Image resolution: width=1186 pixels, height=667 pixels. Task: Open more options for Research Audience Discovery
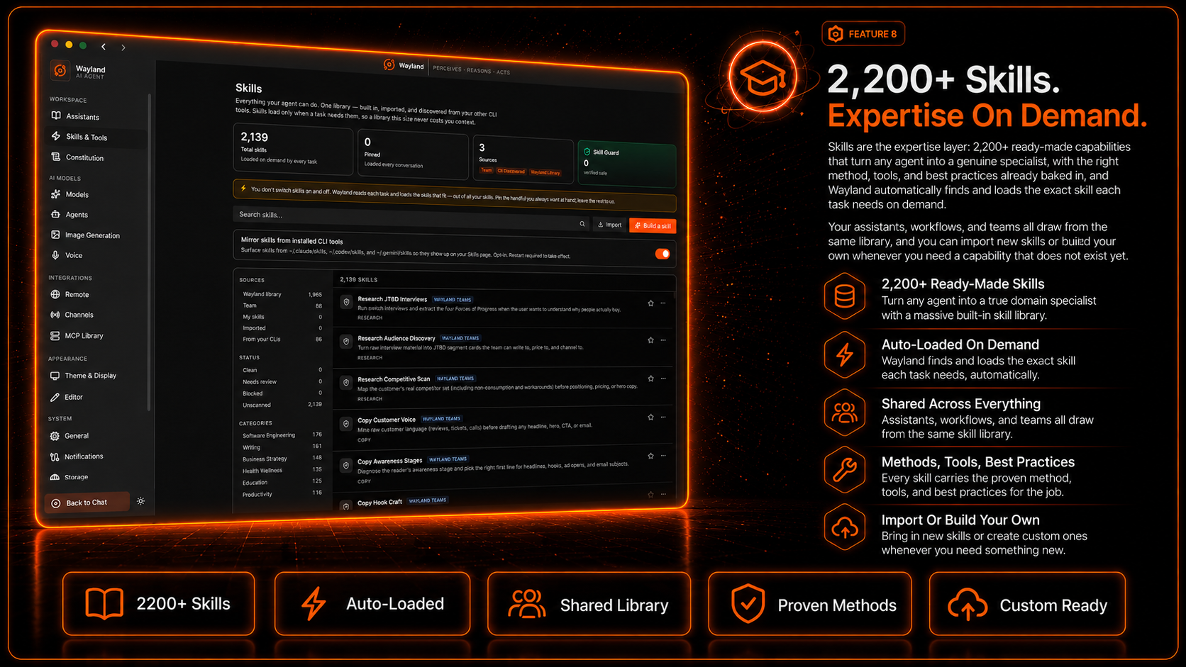[x=663, y=340]
